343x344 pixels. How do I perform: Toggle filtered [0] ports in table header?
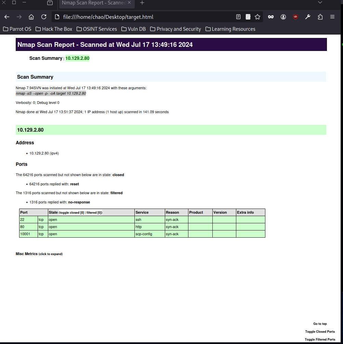click(x=94, y=213)
